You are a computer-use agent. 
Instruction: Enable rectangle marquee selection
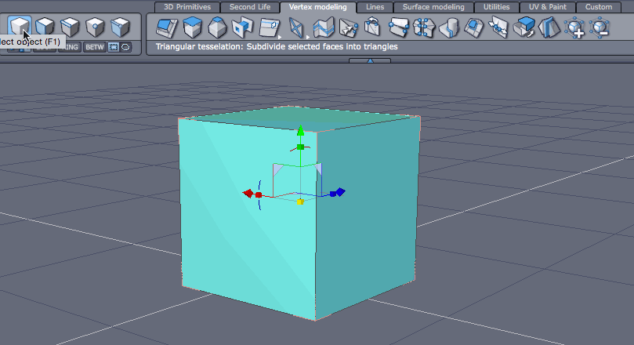(114, 47)
